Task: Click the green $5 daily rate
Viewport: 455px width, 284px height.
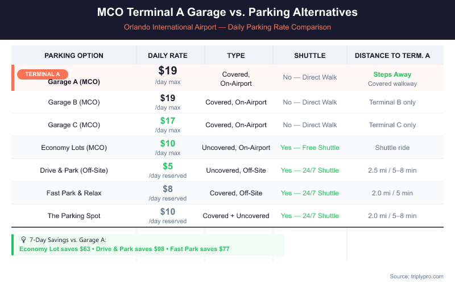Action: pyautogui.click(x=168, y=166)
